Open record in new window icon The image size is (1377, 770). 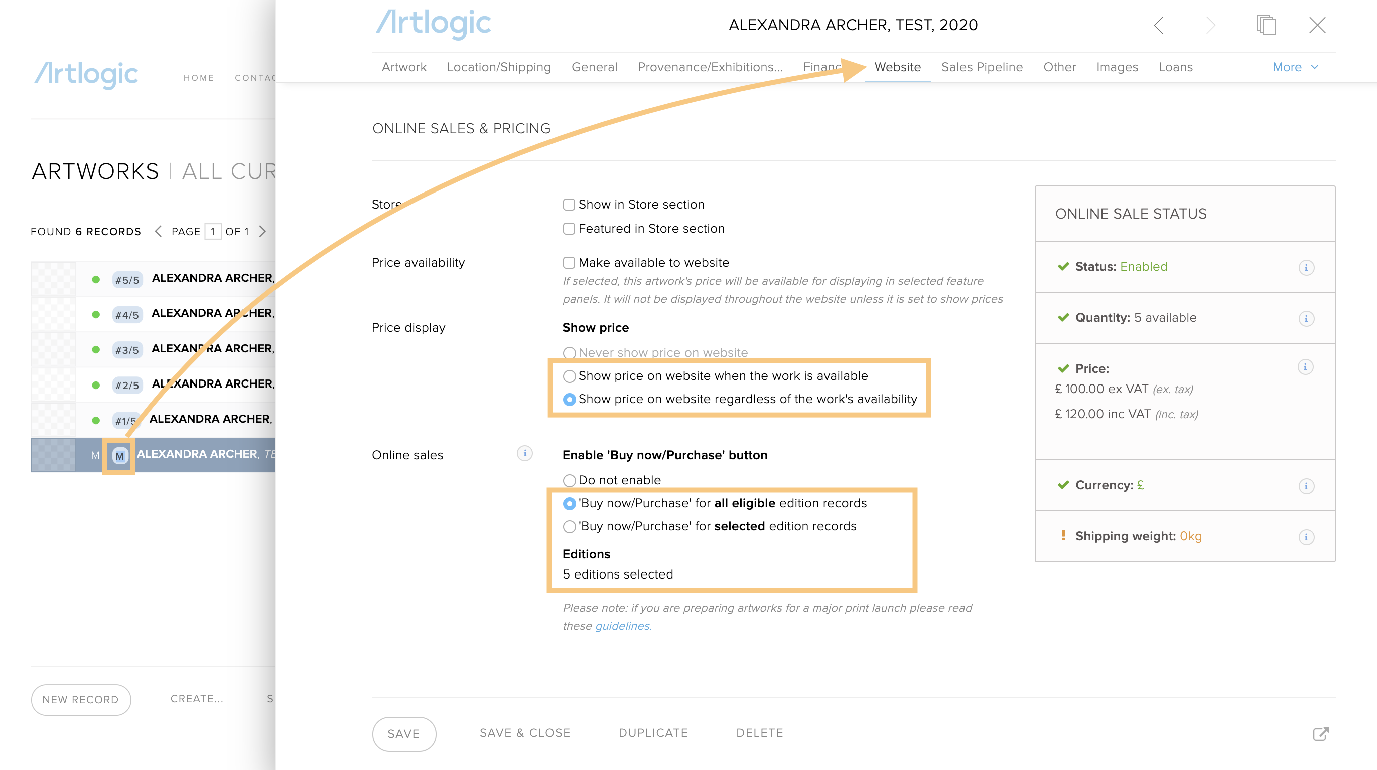pos(1320,734)
